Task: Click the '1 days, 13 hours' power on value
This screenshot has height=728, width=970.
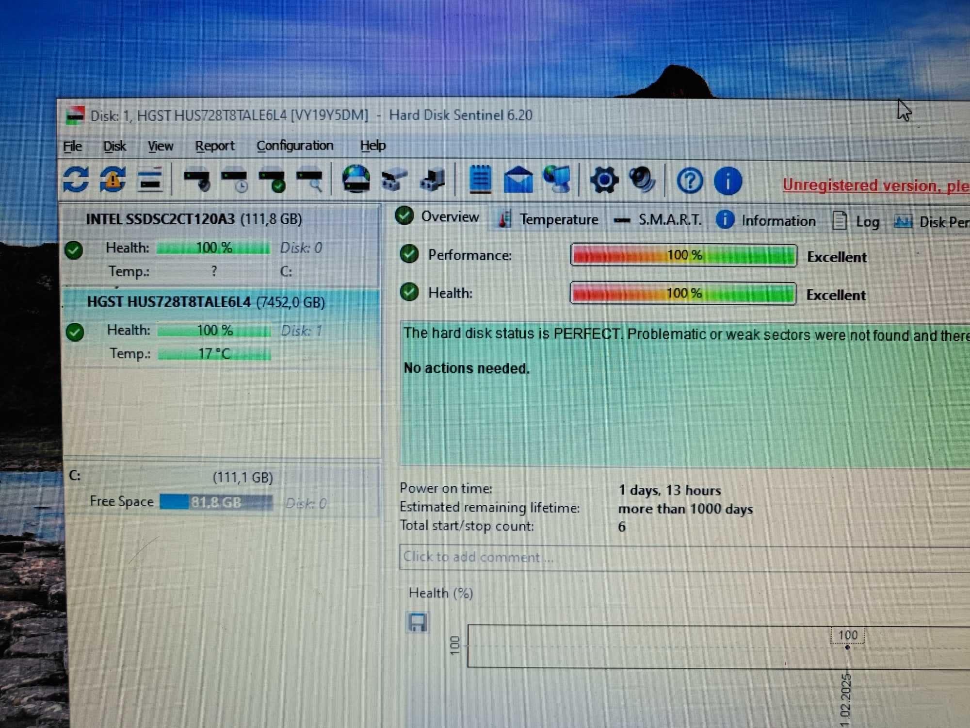Action: 670,491
